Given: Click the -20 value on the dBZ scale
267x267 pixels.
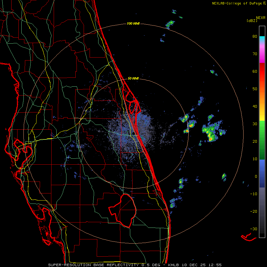Looking at the screenshot, I should 254,212.
